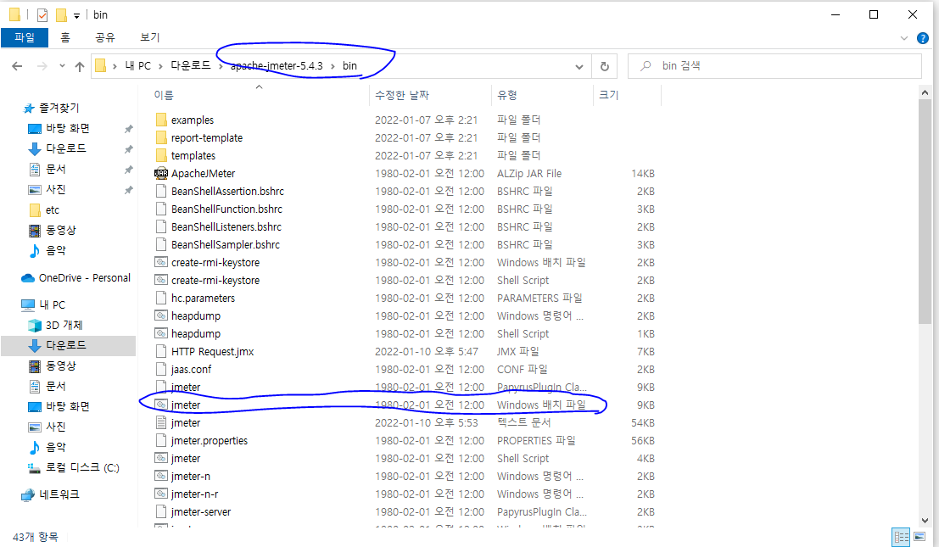
Task: Select HTTP Request.jmx file
Action: click(x=213, y=351)
